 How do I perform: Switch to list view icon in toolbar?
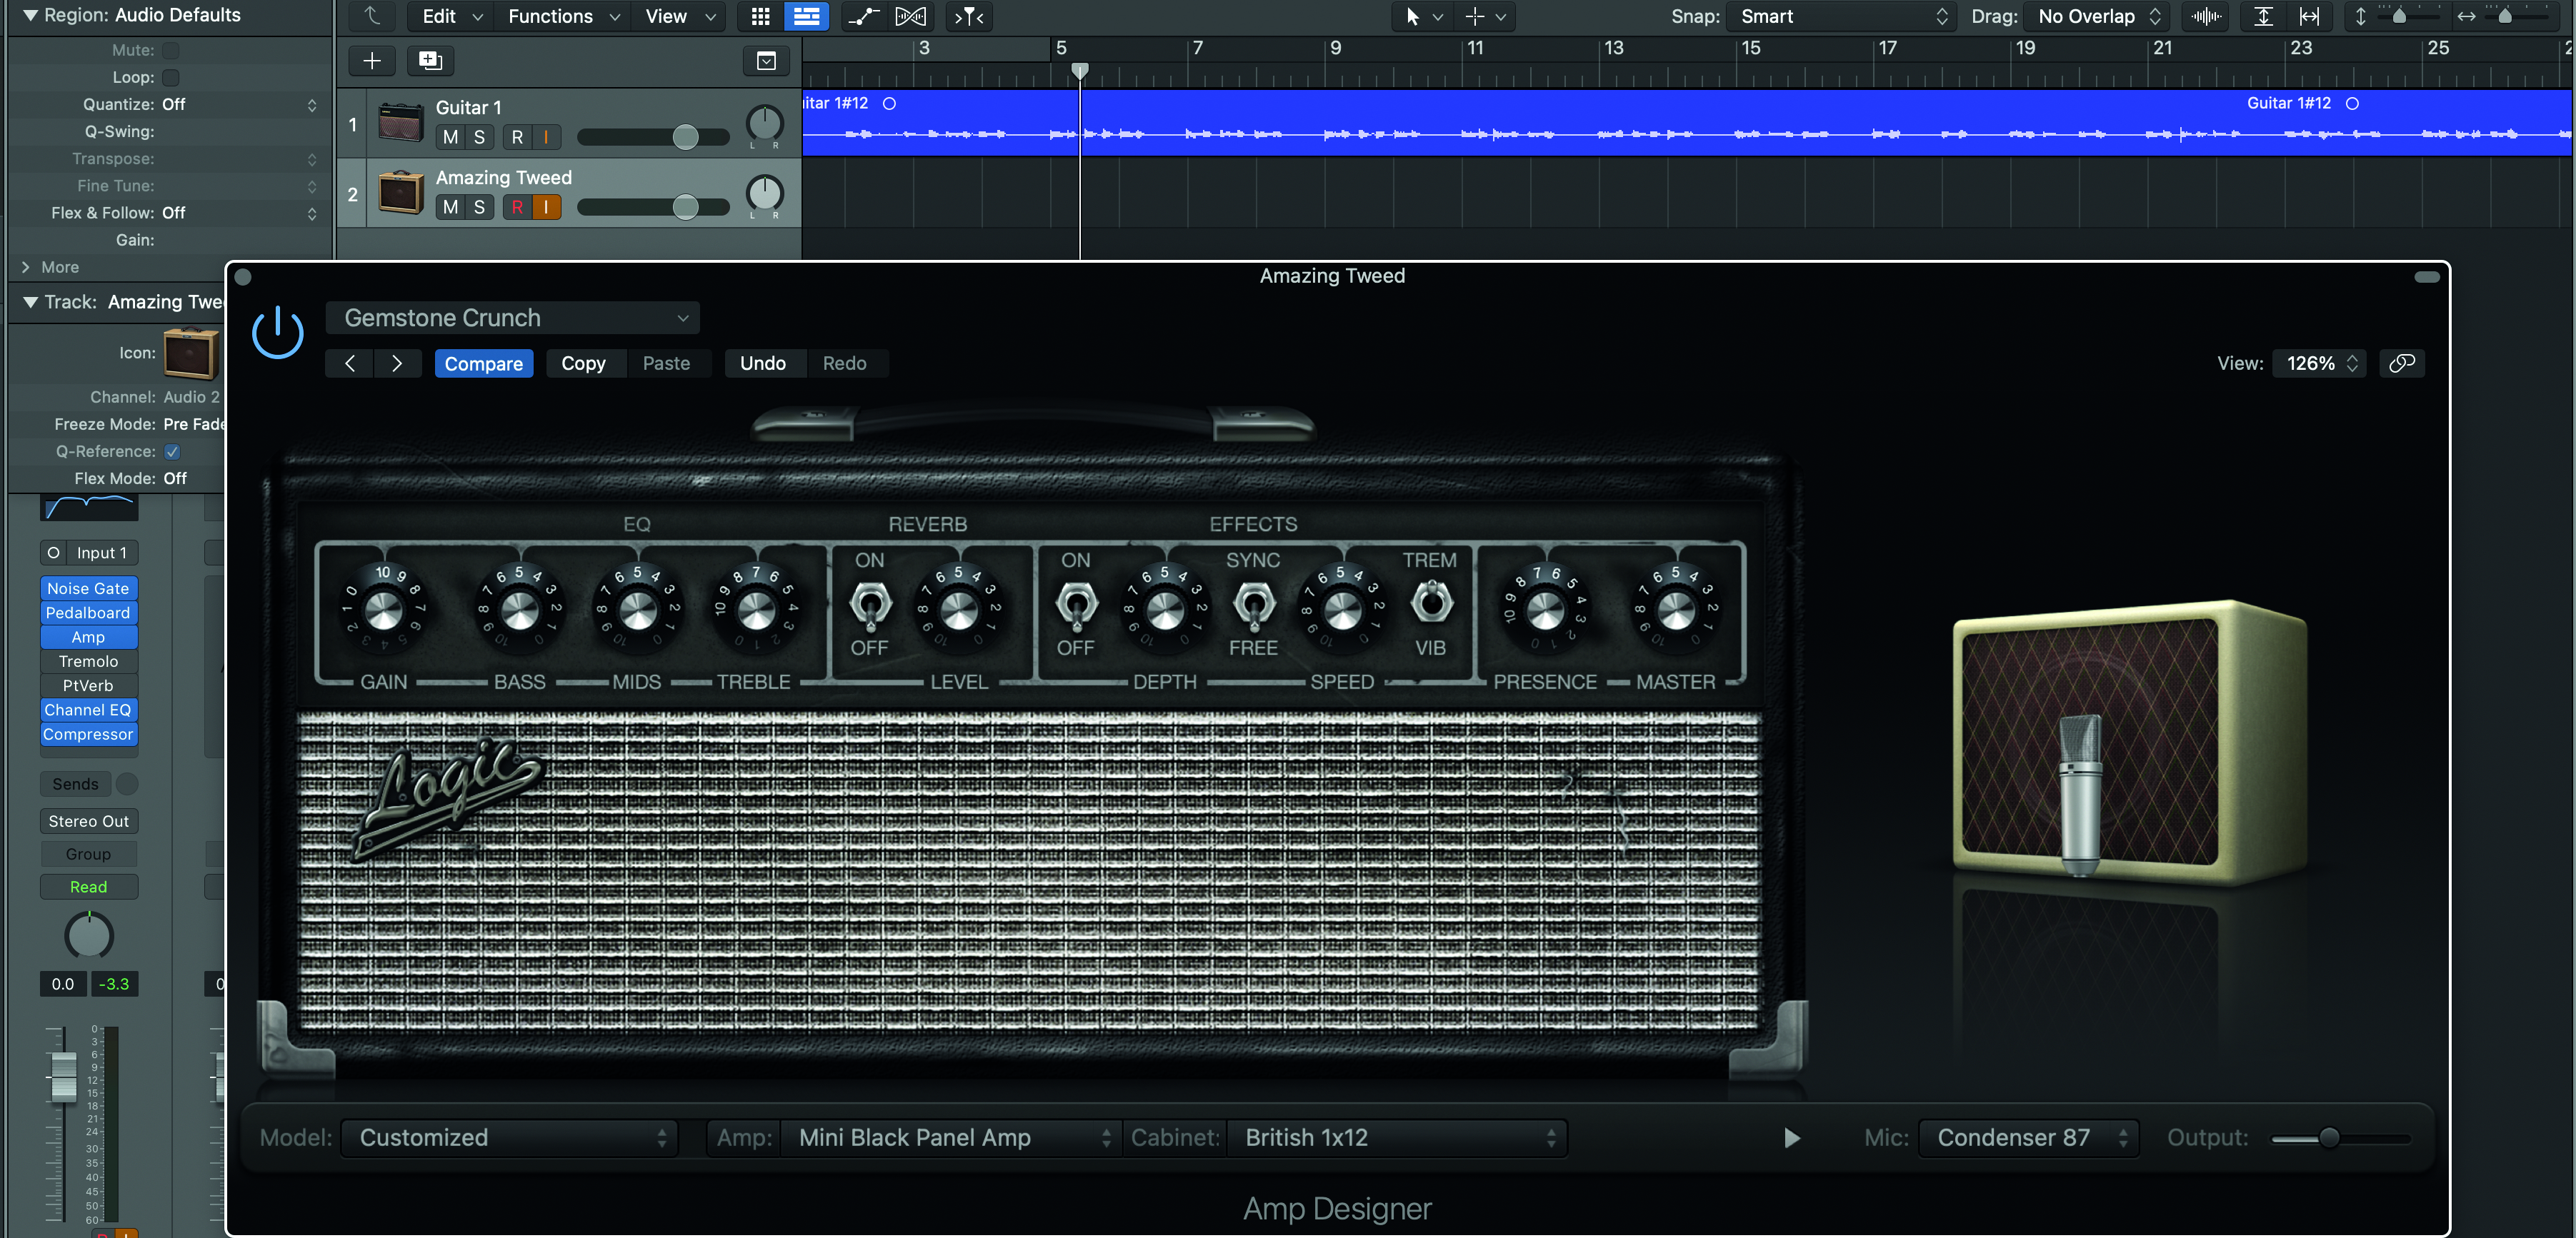(806, 16)
